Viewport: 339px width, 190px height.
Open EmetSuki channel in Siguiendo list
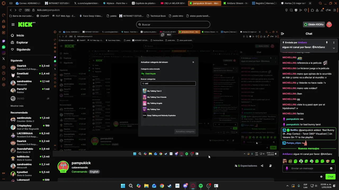[30, 75]
